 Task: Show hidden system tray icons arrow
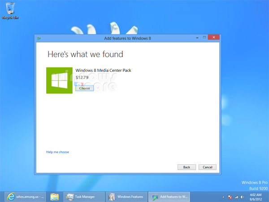click(223, 197)
